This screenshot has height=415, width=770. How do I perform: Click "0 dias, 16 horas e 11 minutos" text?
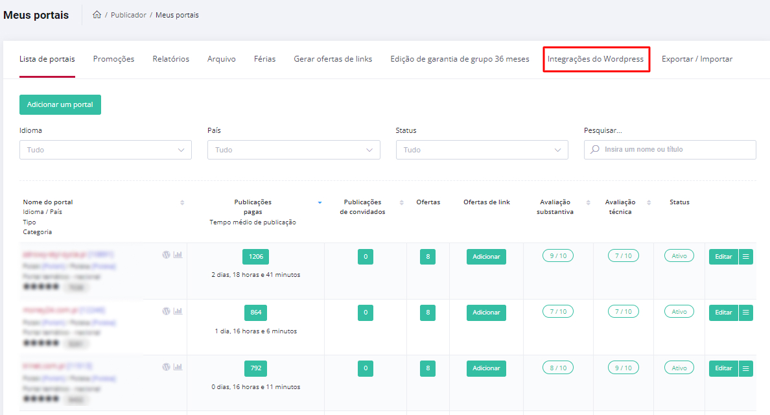pyautogui.click(x=256, y=387)
